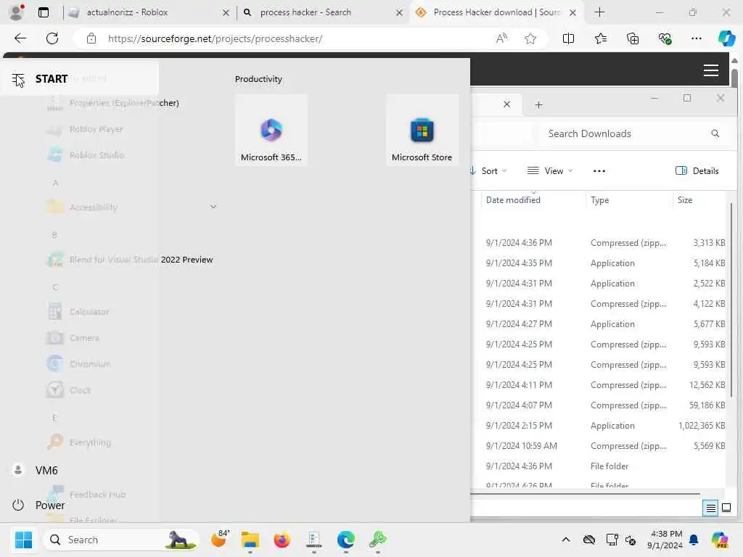This screenshot has height=557, width=743.
Task: Add a new File Explorer tab
Action: click(x=539, y=104)
